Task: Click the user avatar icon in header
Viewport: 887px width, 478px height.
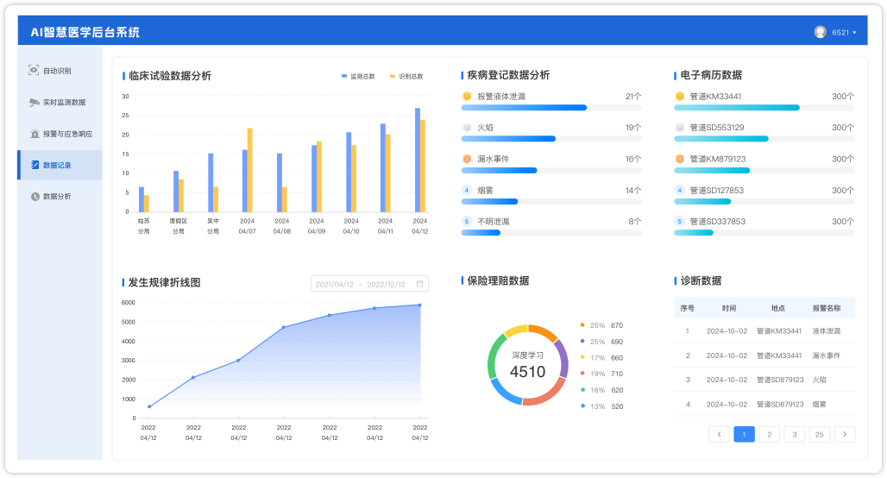Action: [x=821, y=32]
